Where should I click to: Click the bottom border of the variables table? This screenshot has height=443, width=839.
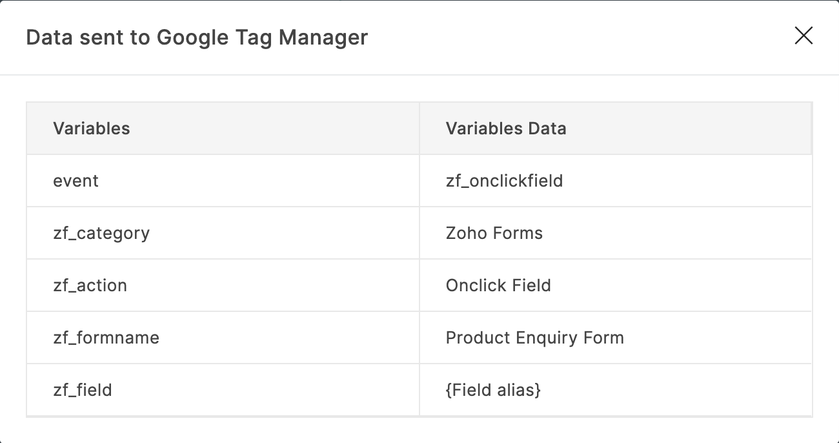coord(419,417)
